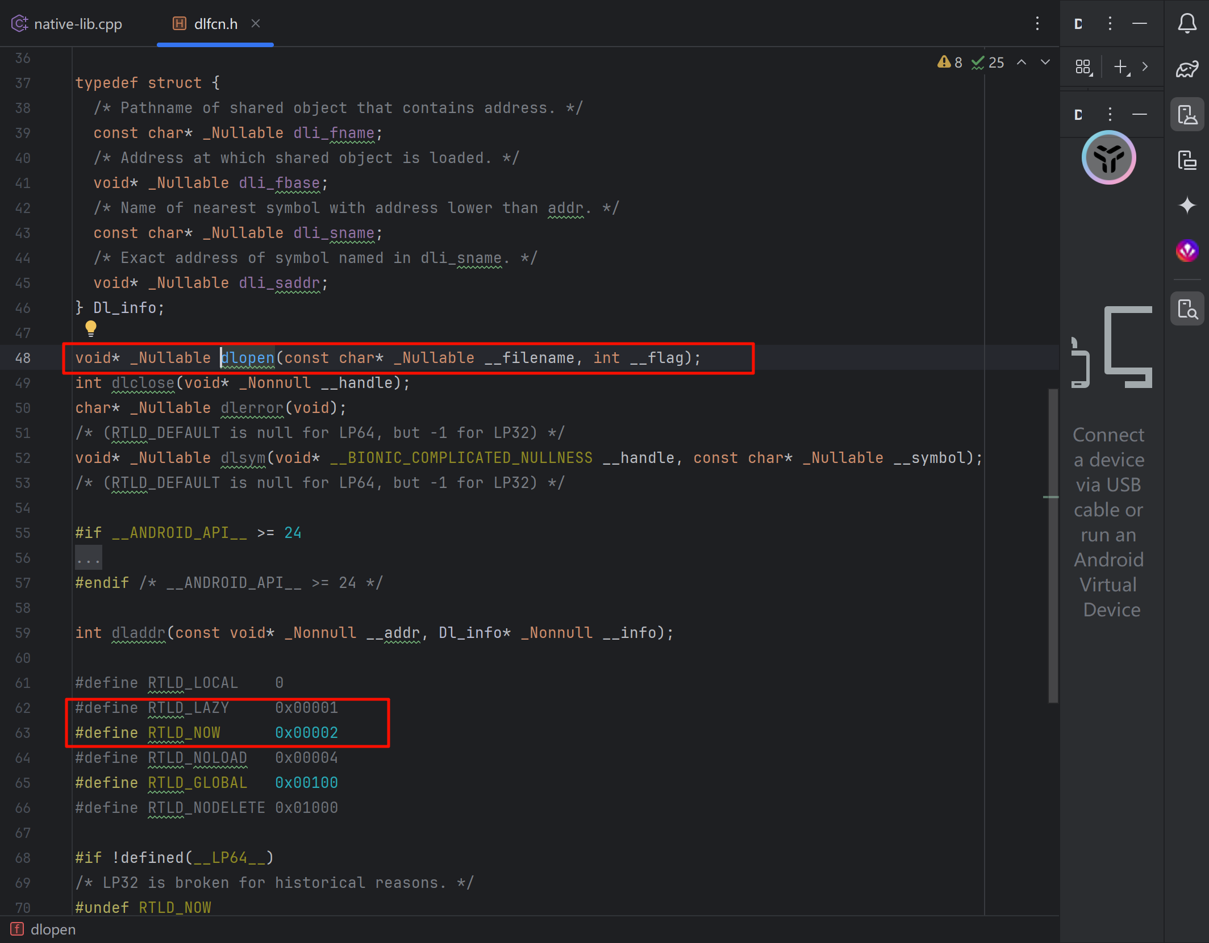Open the add device plus dropdown
Screen dimensions: 1209x943
point(1122,67)
